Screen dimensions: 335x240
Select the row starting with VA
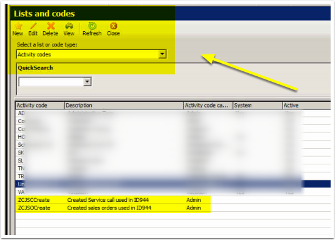173,192
